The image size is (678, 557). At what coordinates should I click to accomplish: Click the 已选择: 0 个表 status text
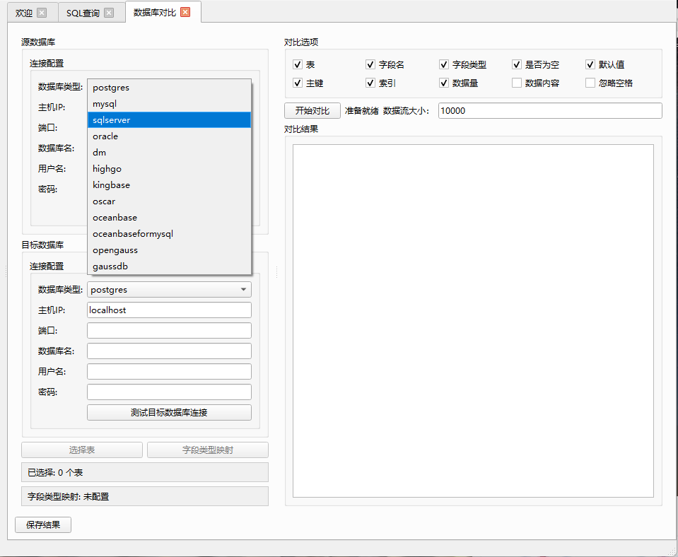pos(55,473)
